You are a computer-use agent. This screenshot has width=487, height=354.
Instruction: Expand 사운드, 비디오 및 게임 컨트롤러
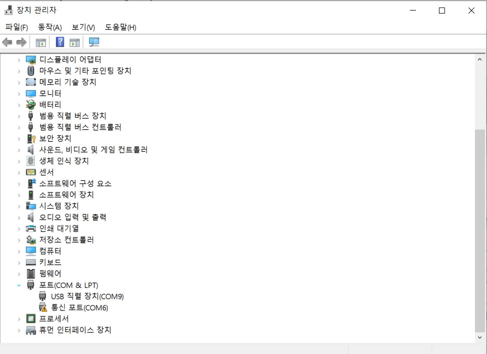coord(19,150)
